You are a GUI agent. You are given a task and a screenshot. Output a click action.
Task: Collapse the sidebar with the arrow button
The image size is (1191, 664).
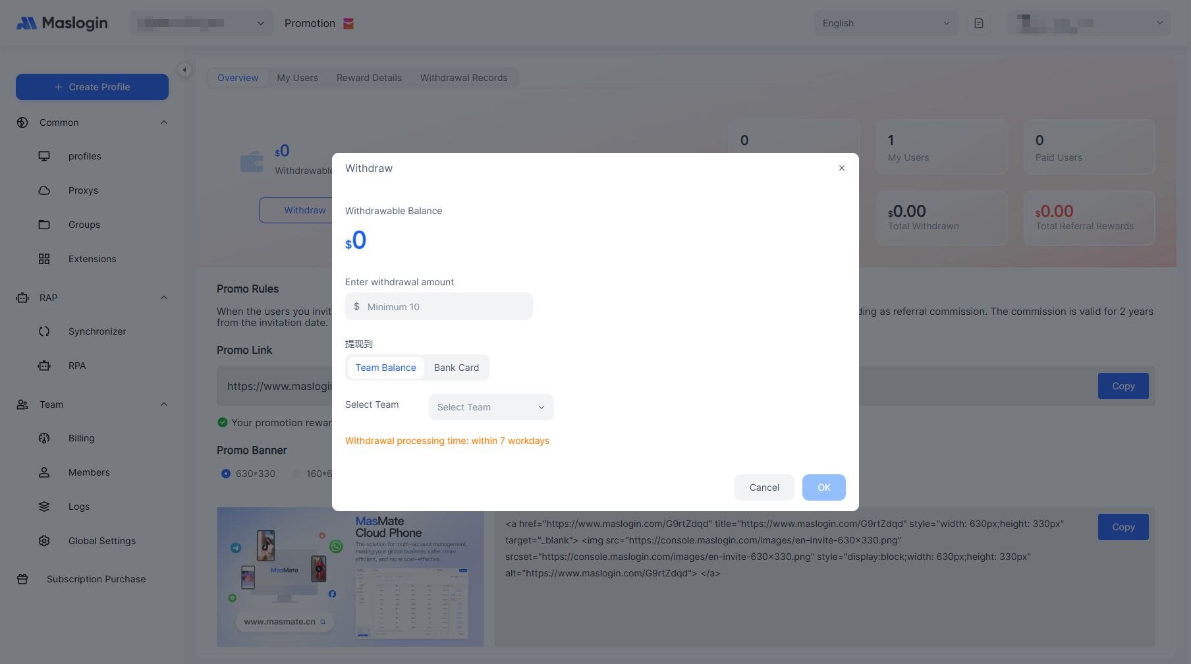[184, 70]
